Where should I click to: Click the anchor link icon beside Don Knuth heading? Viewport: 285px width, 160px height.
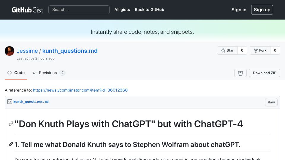(x=11, y=124)
